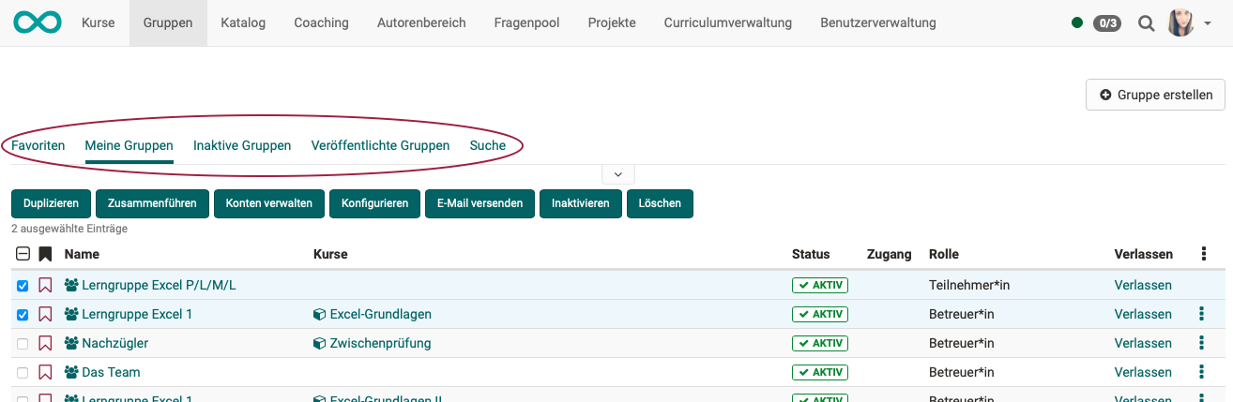The height and width of the screenshot is (402, 1233).
Task: Click Gruppe erstellen button
Action: 1155,95
